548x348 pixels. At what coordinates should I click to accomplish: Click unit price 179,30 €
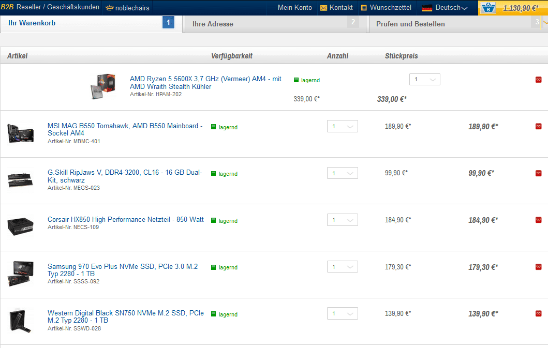[x=398, y=267]
